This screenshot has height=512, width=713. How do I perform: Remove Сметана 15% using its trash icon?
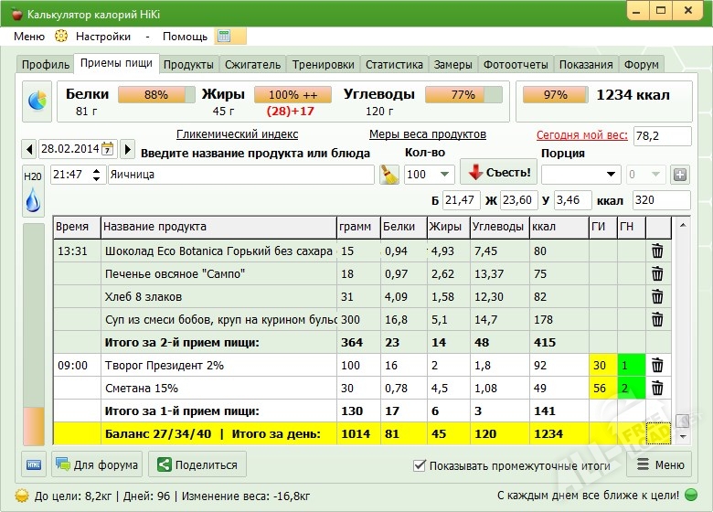[656, 388]
